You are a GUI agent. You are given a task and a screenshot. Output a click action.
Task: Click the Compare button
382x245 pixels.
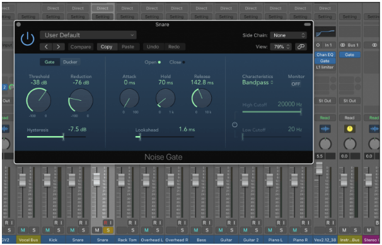(81, 47)
